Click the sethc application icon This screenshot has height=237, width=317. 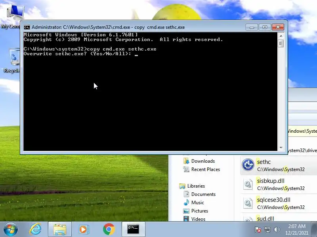[248, 165]
